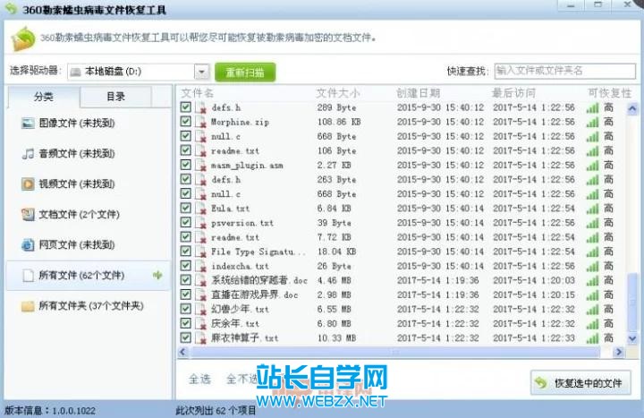
Task: Sort by the creation date column header
Action: point(418,93)
